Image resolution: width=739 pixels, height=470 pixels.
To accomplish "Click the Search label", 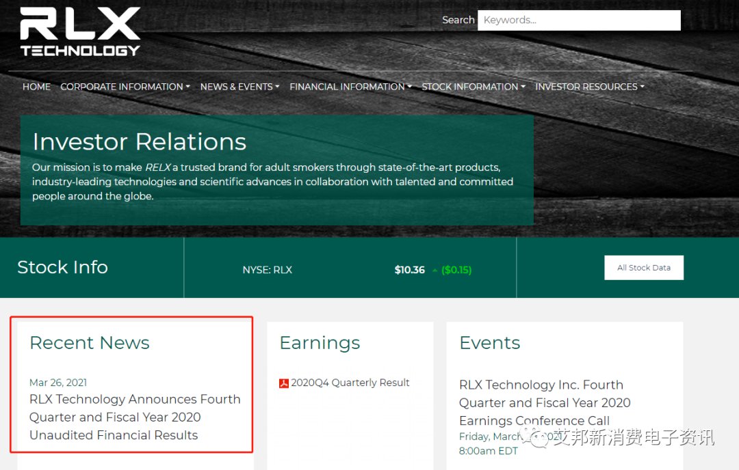I will (x=458, y=20).
